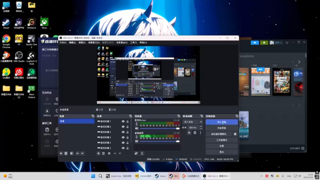Open virtual camera settings gear icon

(235, 134)
